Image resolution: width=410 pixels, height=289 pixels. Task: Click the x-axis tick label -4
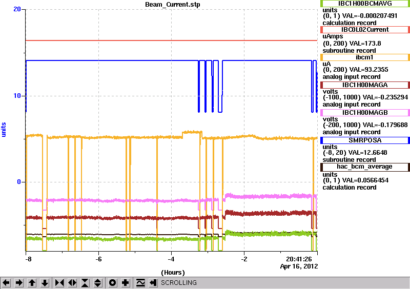[171, 259]
